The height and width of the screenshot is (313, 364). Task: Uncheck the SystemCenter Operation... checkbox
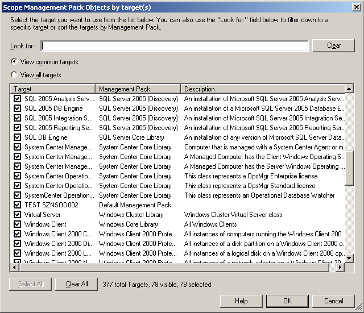(17, 195)
